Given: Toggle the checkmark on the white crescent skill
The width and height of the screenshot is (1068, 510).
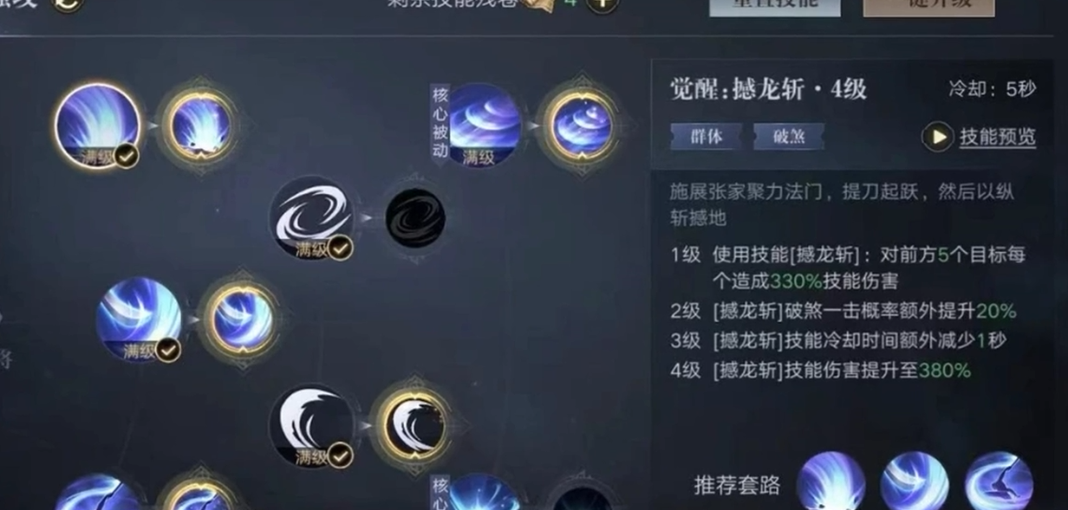Looking at the screenshot, I should (x=340, y=455).
